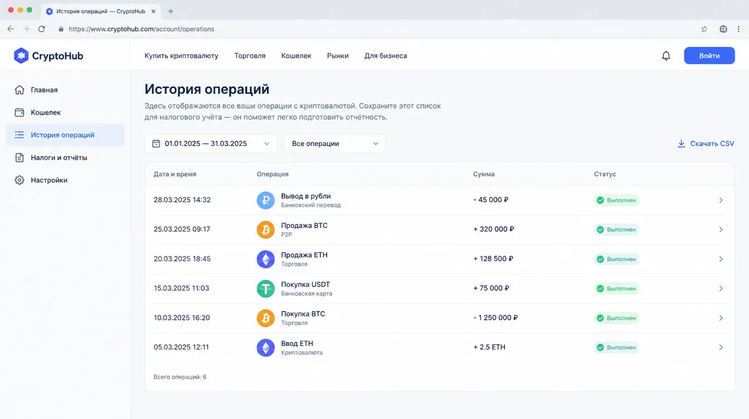The height and width of the screenshot is (419, 749).
Task: Click Всего операций: 6 footer text
Action: coord(180,377)
